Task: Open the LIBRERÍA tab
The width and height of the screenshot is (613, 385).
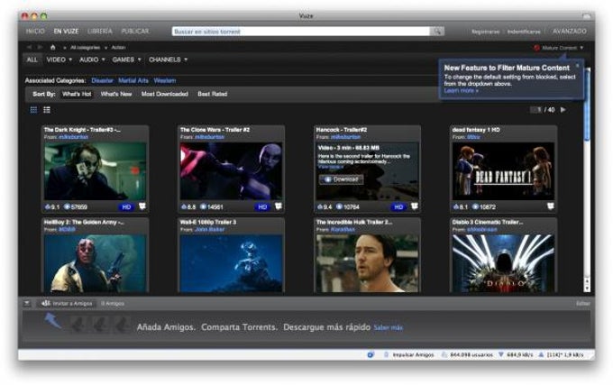Action: [x=100, y=32]
